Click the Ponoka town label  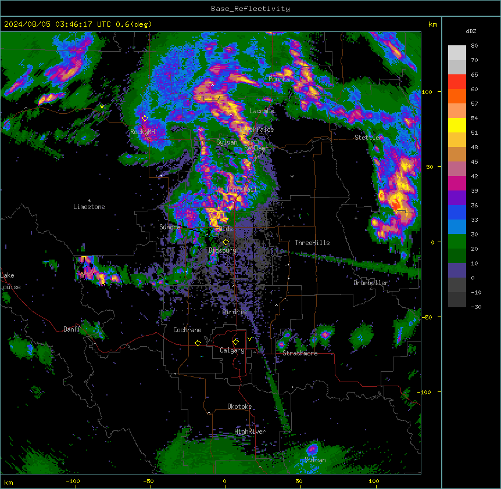[x=279, y=79]
